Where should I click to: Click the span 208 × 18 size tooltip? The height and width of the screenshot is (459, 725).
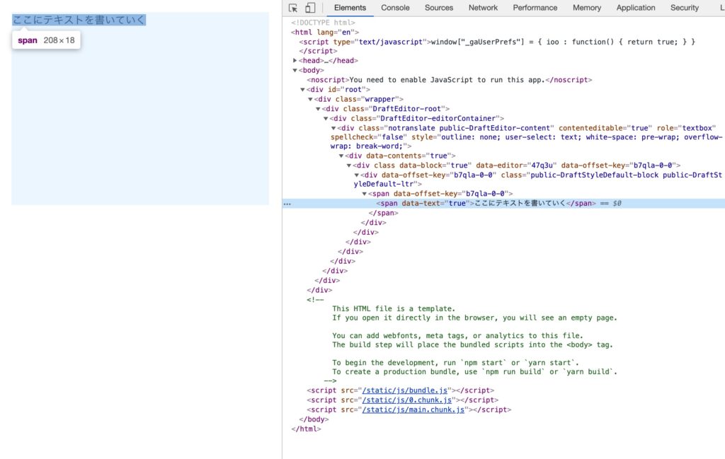tap(46, 40)
